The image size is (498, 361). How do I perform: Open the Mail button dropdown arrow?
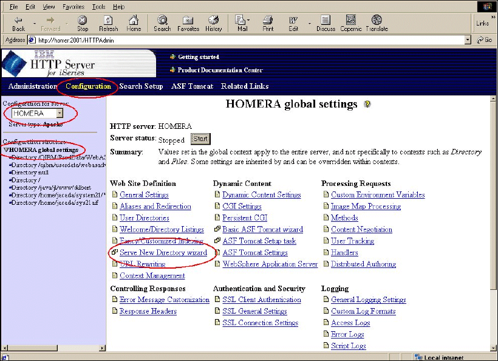248,20
